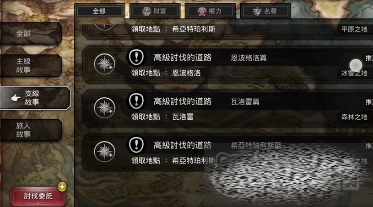Click the exclamation icon on 瓦洛雷篇 quest
This screenshot has height=207, width=373.
(x=136, y=101)
